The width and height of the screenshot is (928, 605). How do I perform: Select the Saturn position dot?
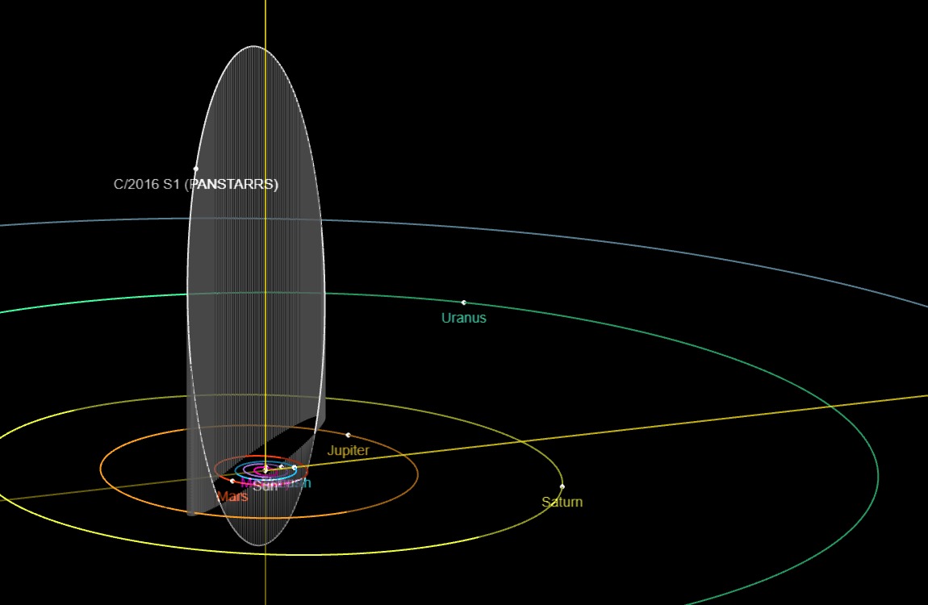[562, 486]
